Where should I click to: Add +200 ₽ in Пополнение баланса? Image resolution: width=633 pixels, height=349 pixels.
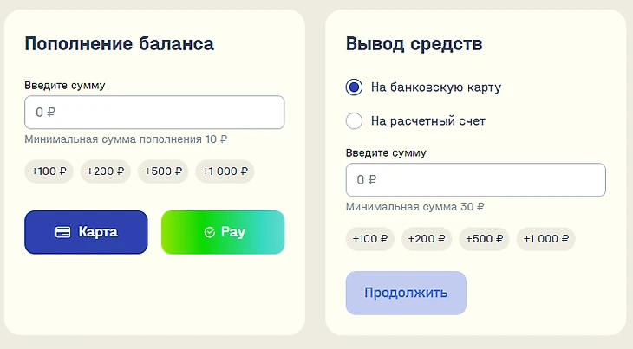coord(106,171)
